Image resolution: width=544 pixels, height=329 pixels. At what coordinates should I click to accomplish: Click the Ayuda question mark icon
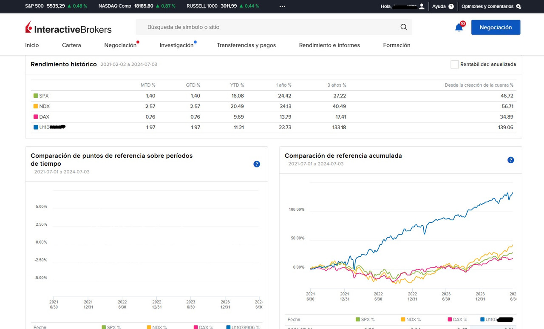pyautogui.click(x=451, y=6)
